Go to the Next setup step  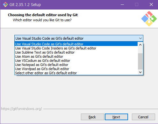coord(116,117)
